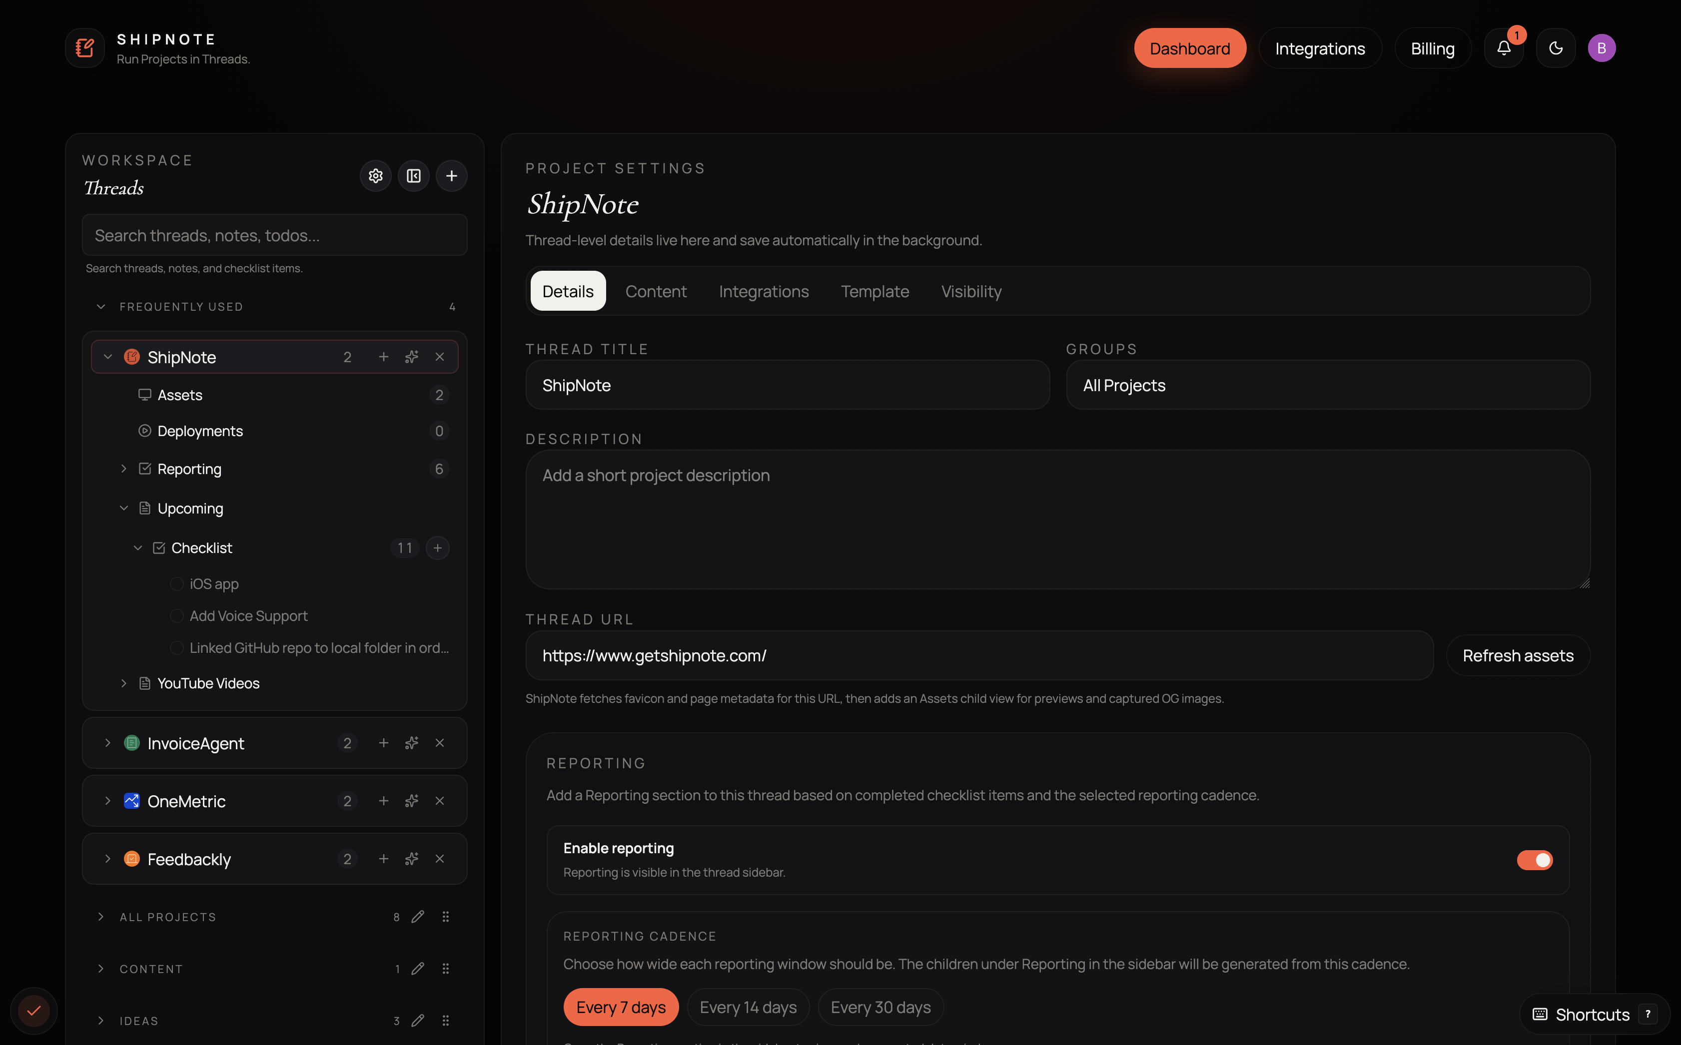Add item to InvoiceAgent thread

coord(384,743)
